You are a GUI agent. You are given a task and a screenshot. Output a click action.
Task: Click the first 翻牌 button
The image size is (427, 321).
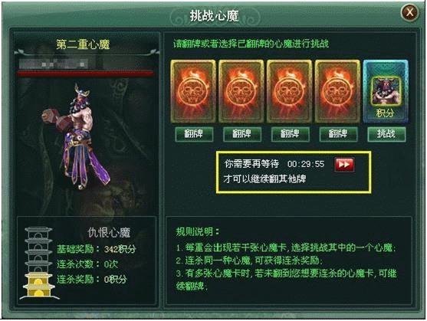point(194,134)
